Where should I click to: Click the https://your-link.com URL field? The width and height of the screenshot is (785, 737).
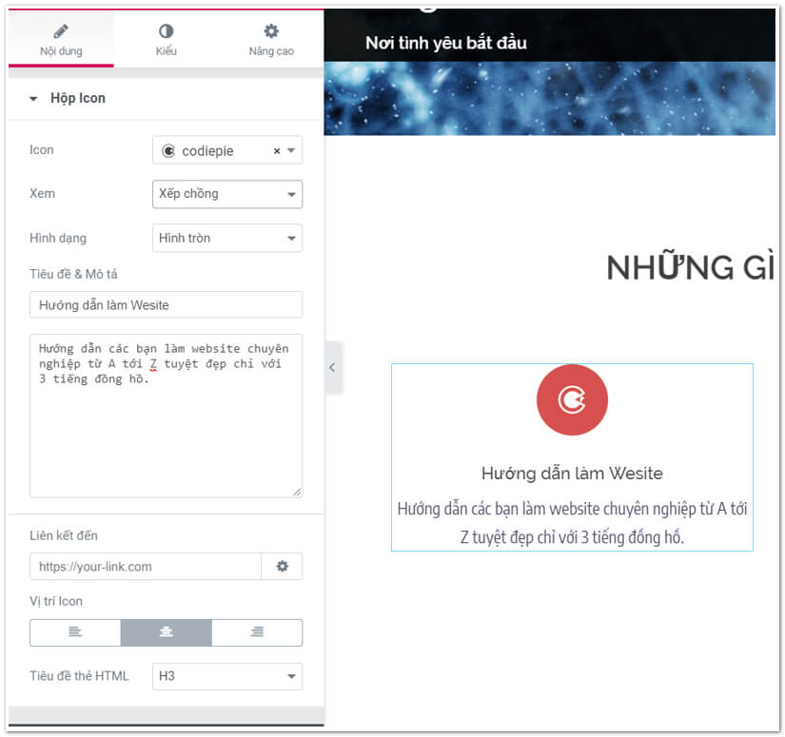pyautogui.click(x=146, y=567)
